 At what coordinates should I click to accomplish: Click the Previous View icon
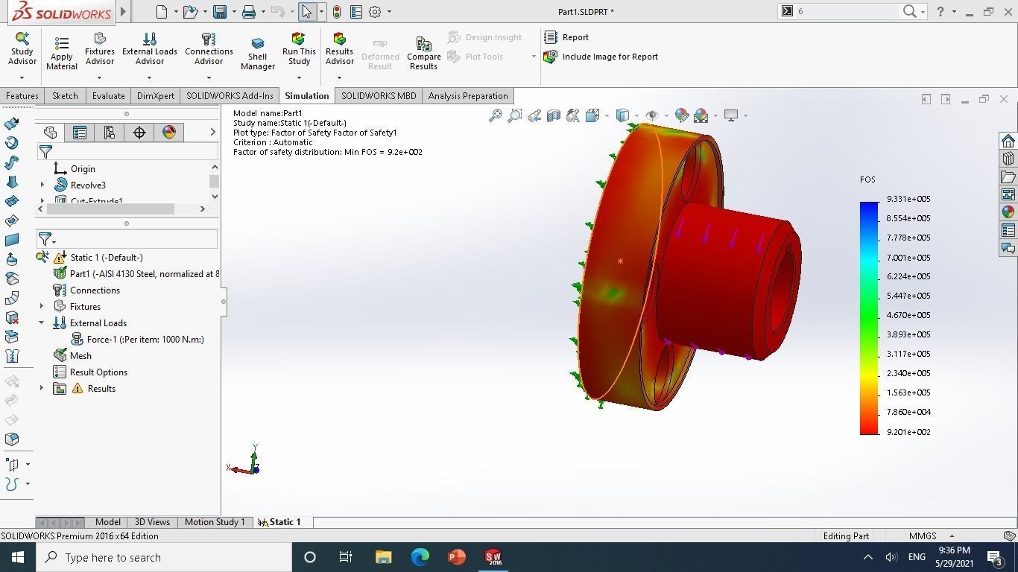tap(534, 115)
